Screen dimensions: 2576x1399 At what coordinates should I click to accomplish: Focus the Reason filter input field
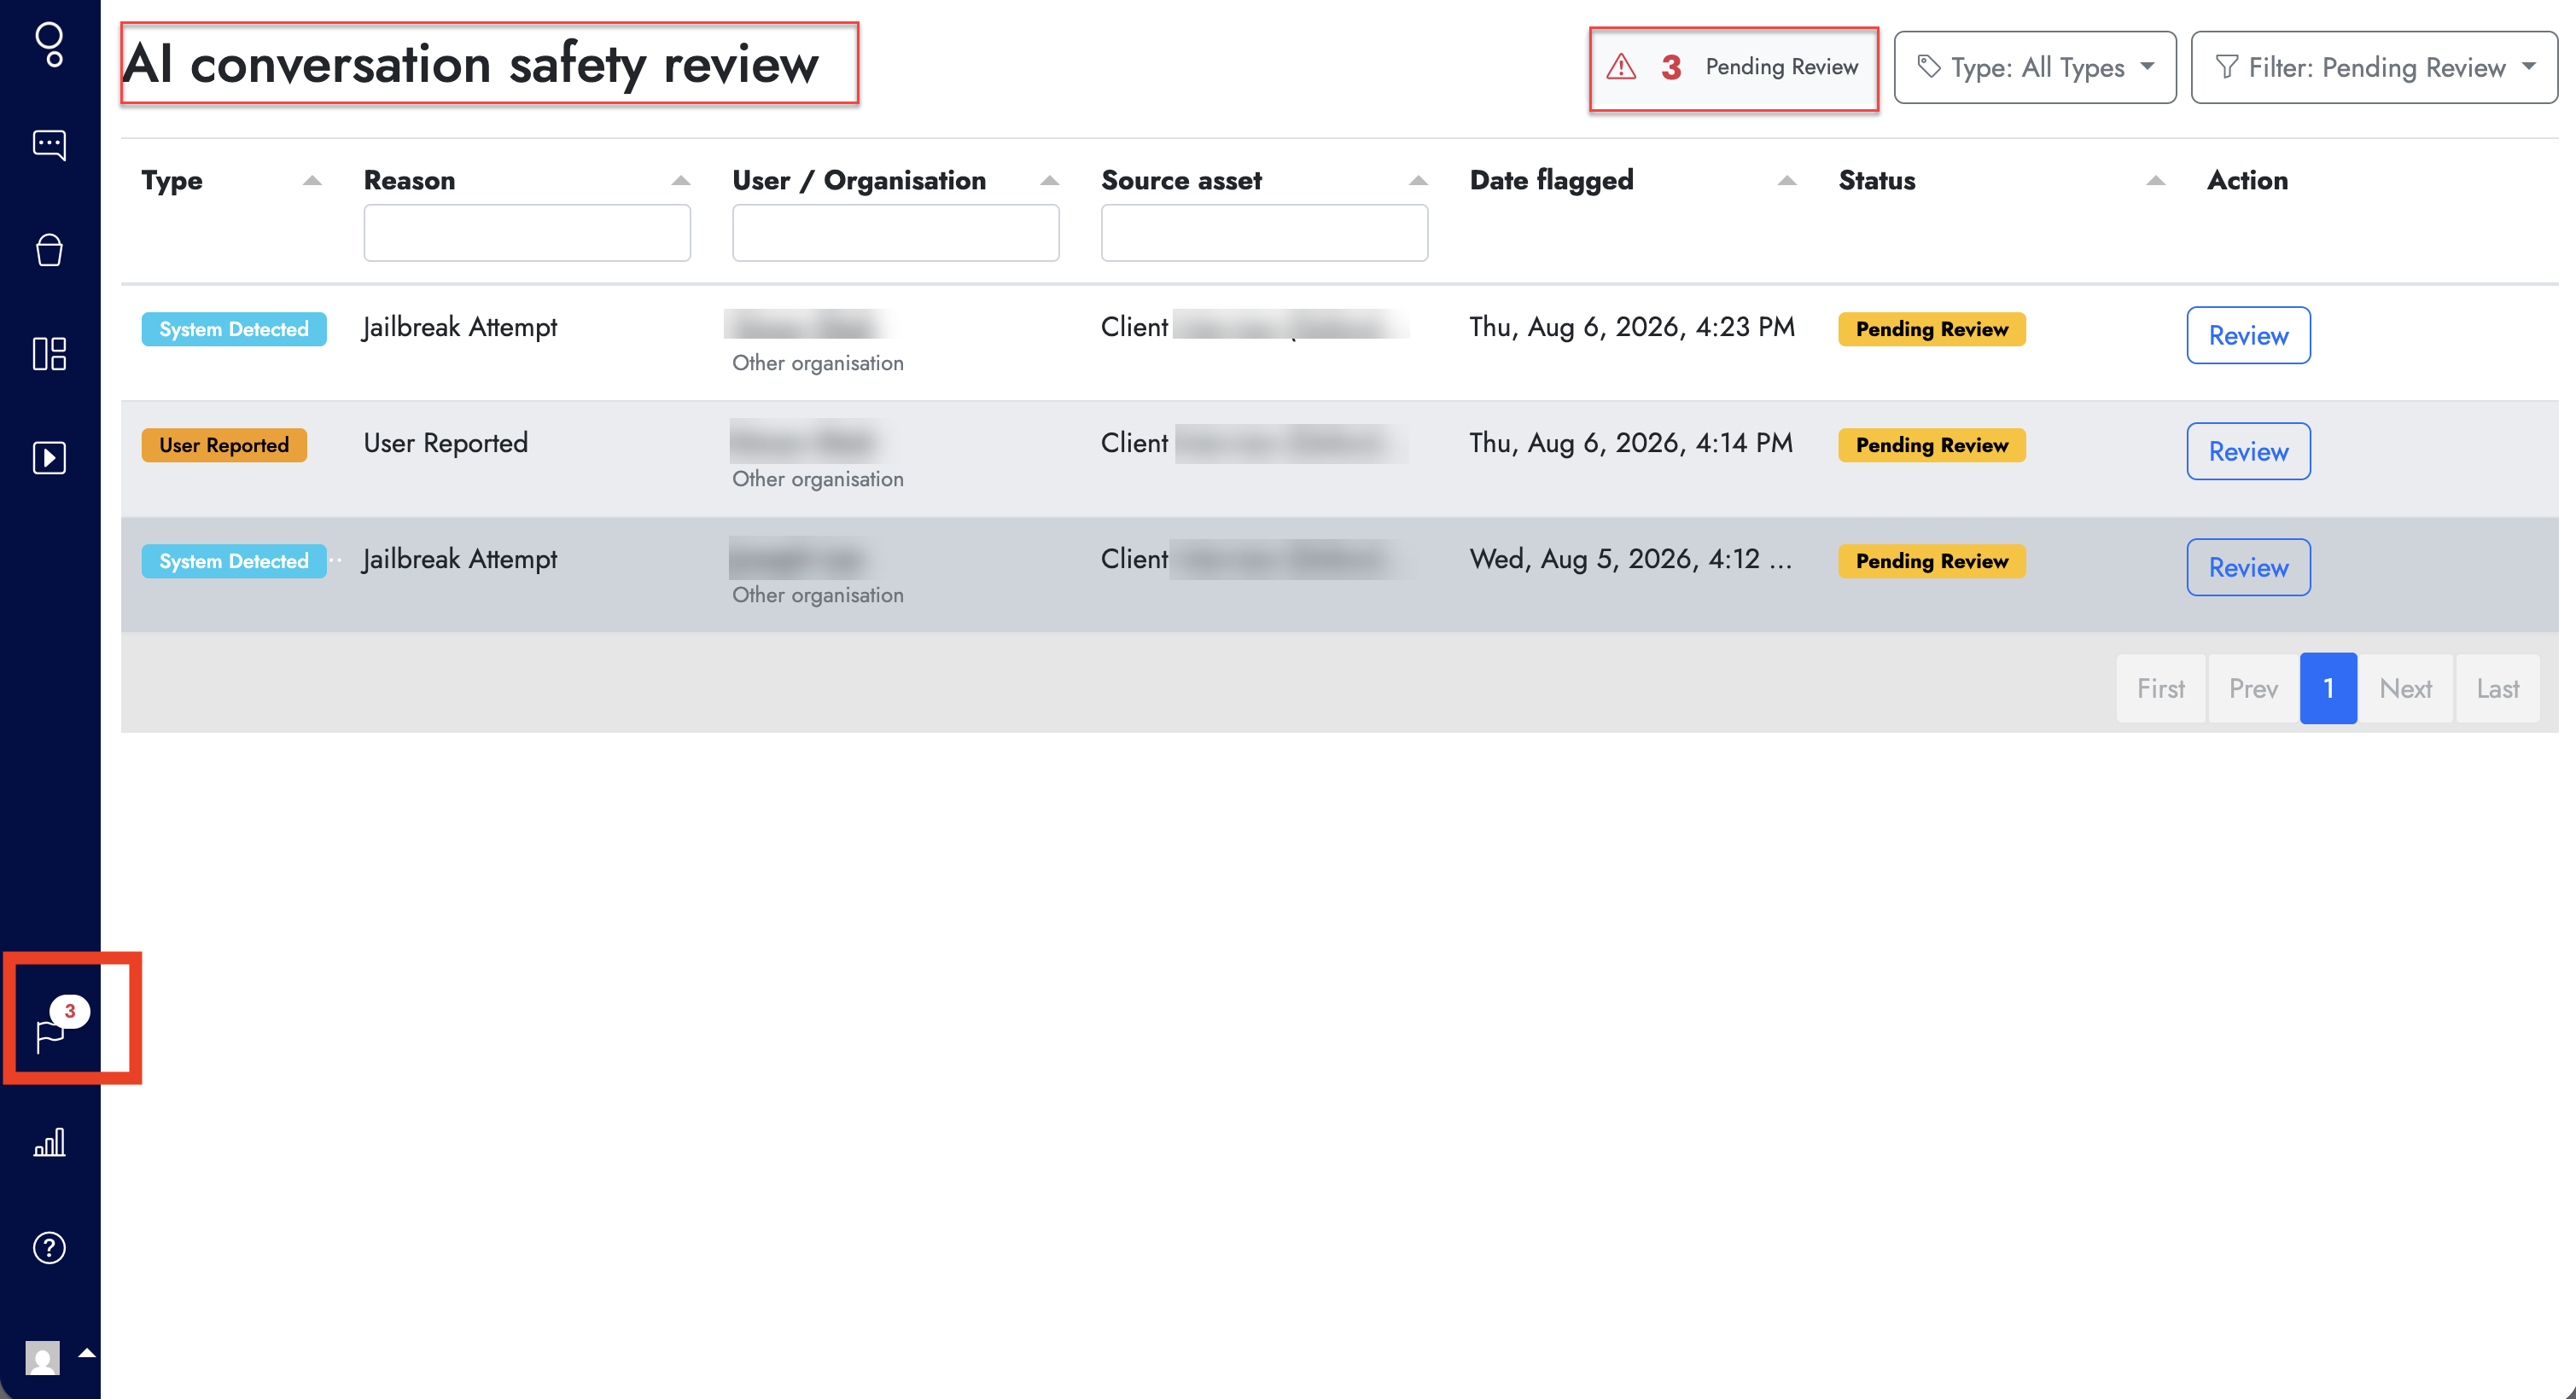point(527,233)
